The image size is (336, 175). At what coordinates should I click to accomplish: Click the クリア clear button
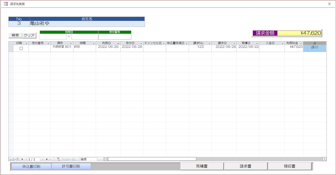(29, 35)
